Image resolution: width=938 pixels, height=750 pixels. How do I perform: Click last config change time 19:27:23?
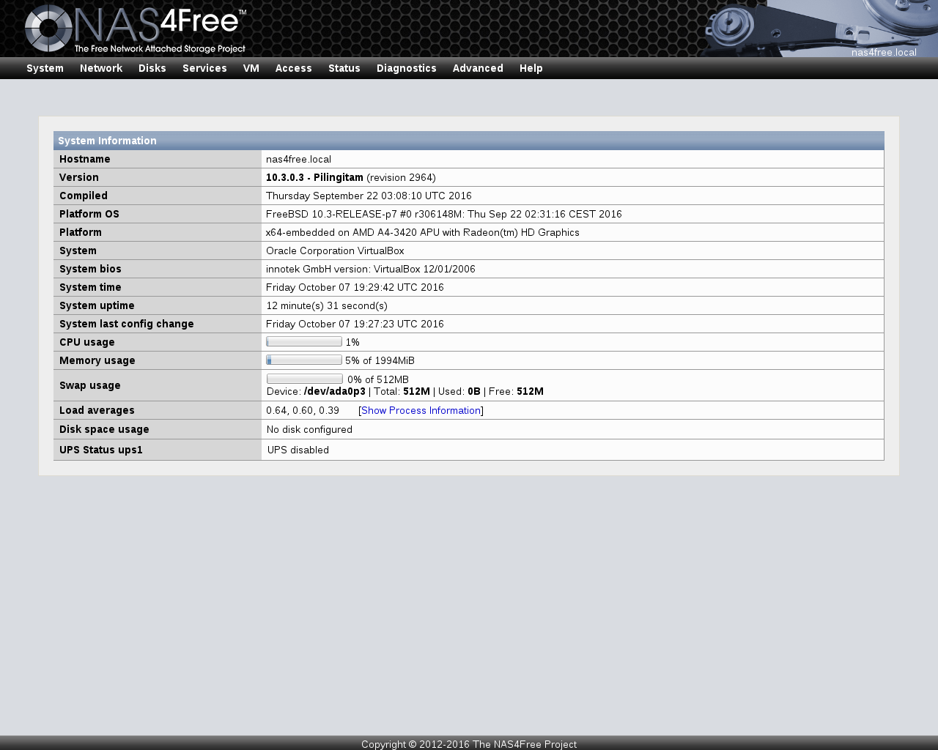(x=355, y=324)
